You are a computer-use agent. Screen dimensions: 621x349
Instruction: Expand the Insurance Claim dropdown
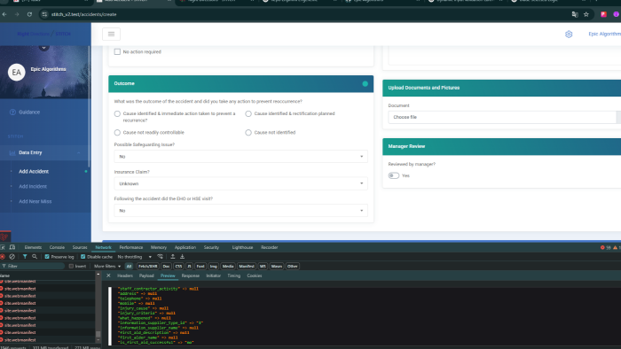240,183
